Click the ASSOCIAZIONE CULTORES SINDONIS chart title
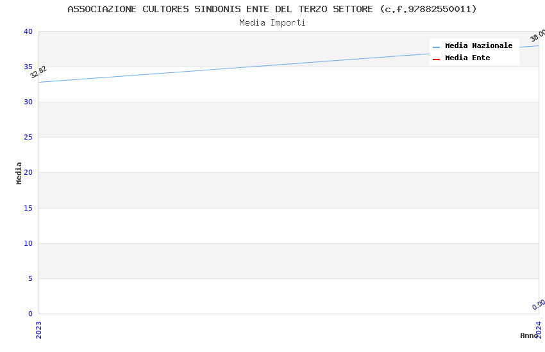The height and width of the screenshot is (352, 545). 272,9
